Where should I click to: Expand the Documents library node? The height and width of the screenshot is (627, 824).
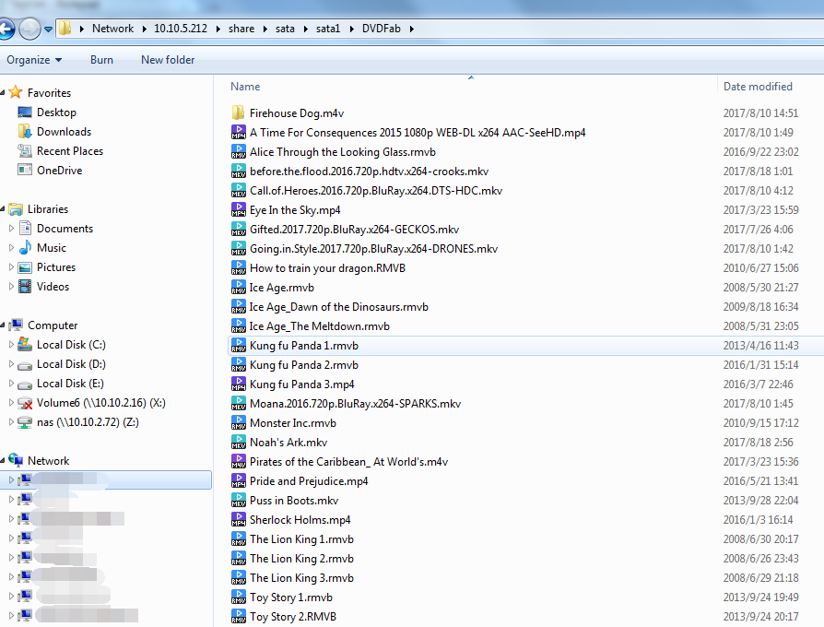coord(11,228)
